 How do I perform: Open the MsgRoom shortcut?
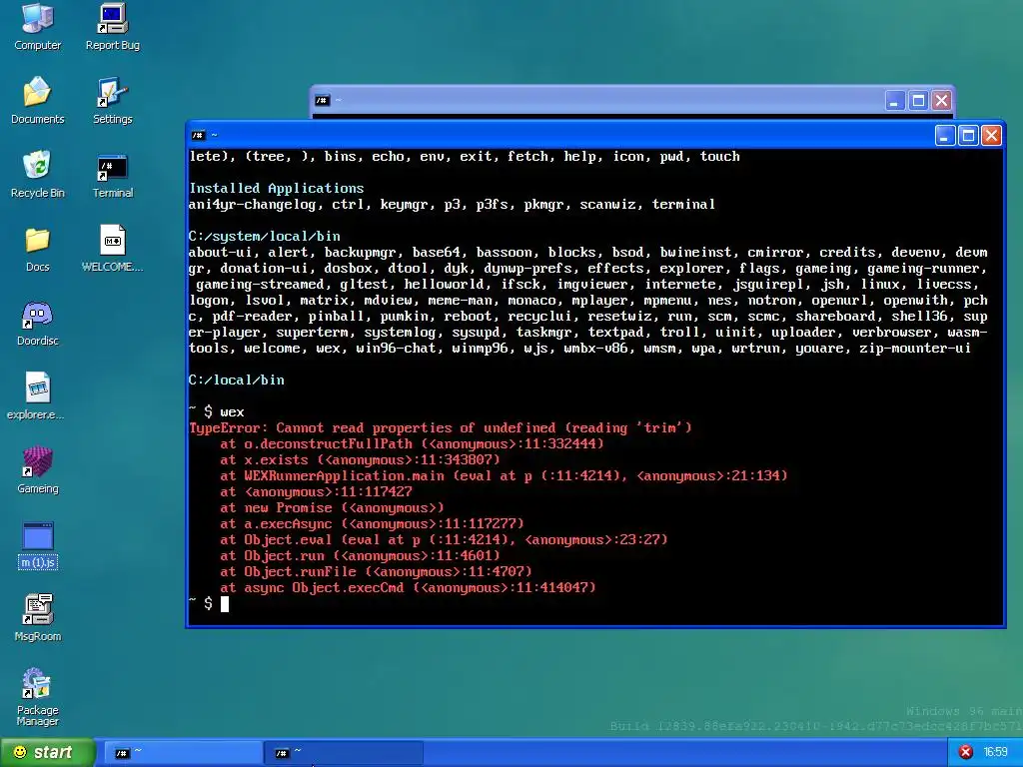[37, 617]
